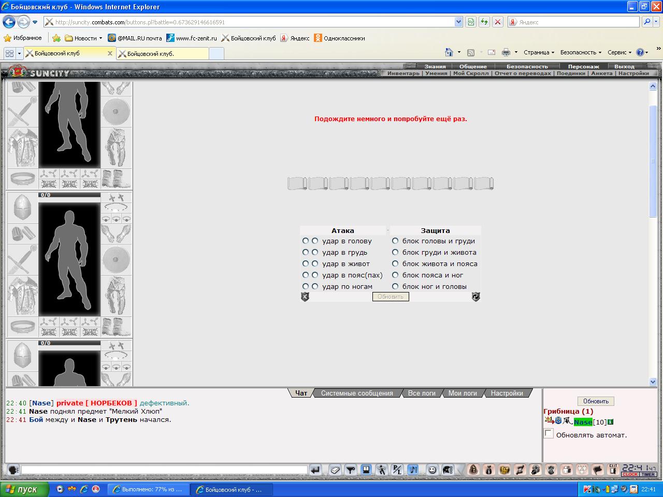The image size is (663, 497).
Task: Click the running man icon
Action: 382,470
